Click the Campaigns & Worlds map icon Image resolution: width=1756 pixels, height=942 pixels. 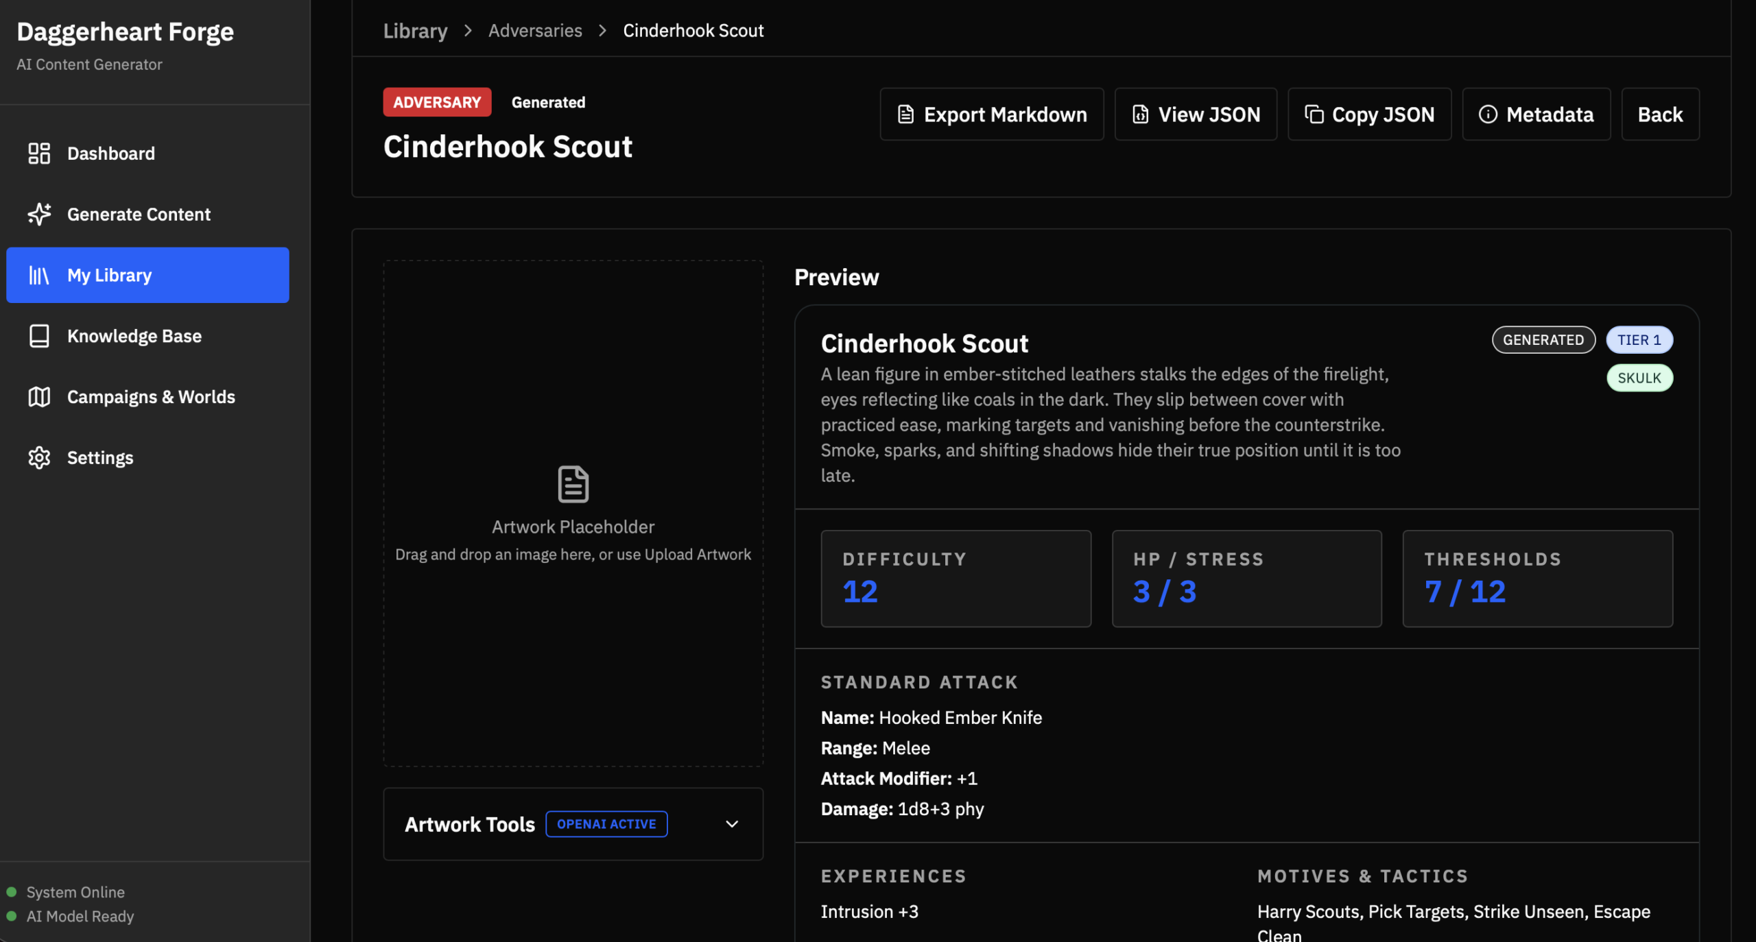[x=39, y=397]
